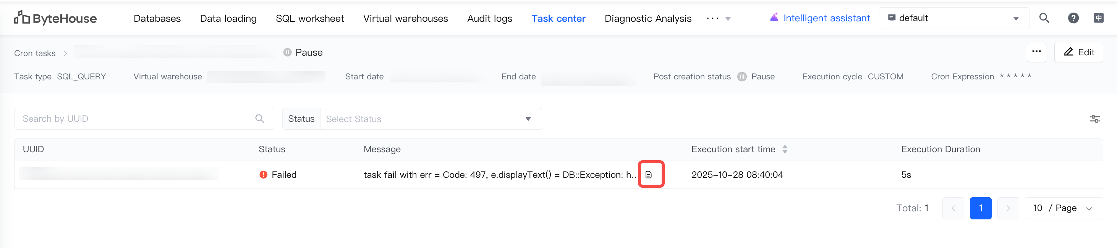
Task: Open the Virtual warehouses menu
Action: tap(405, 19)
